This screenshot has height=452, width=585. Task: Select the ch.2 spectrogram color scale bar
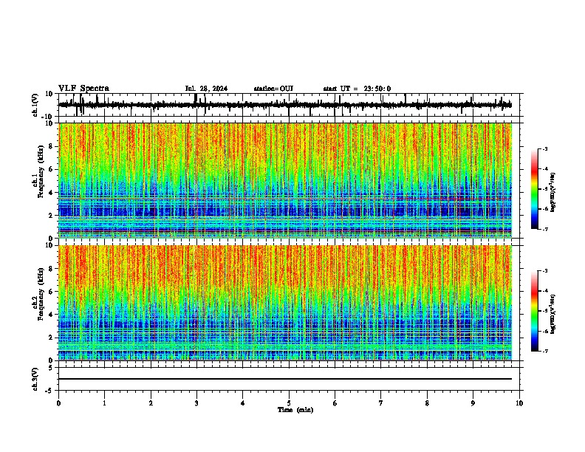point(534,311)
